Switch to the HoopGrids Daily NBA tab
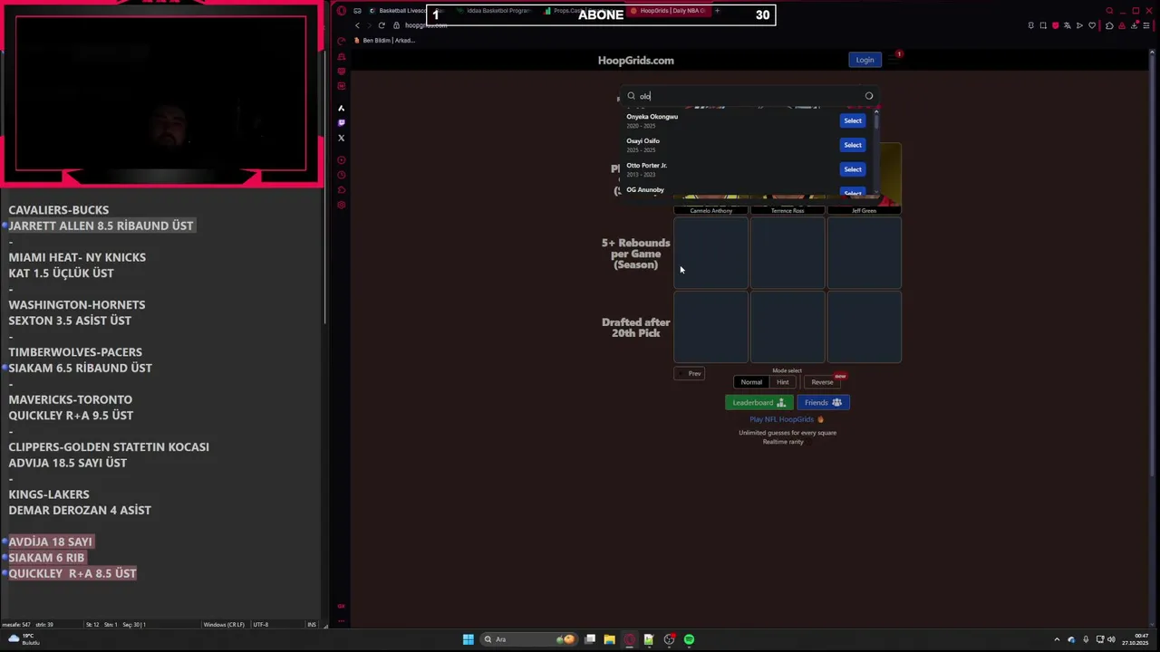 coord(669,11)
